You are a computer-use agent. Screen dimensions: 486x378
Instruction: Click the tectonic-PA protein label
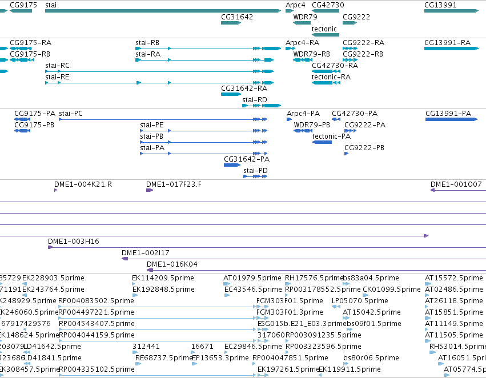(331, 136)
